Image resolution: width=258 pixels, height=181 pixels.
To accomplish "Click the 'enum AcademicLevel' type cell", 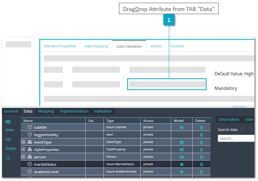I will tap(121, 172).
